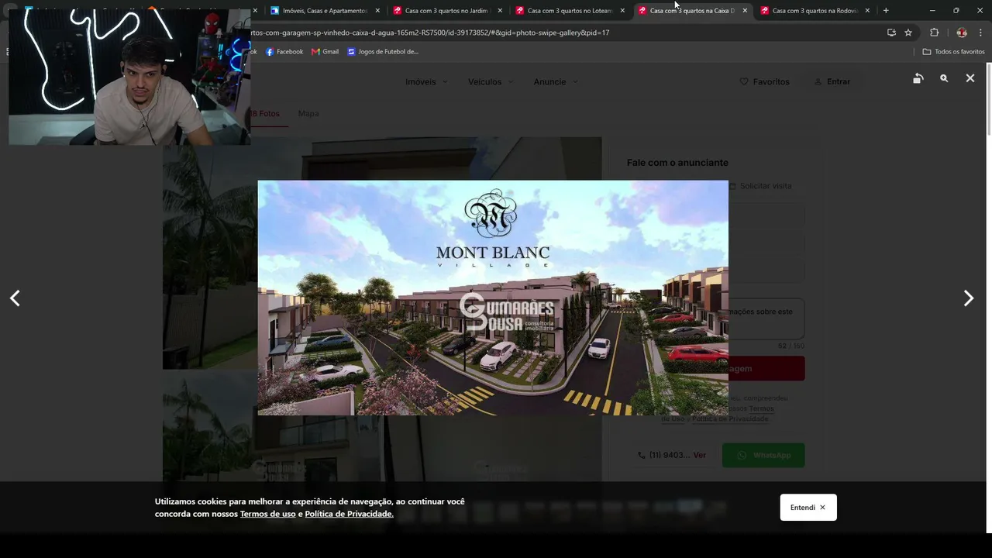Viewport: 992px width, 558px height.
Task: Open the Chrome extensions puzzle icon
Action: coord(934,33)
